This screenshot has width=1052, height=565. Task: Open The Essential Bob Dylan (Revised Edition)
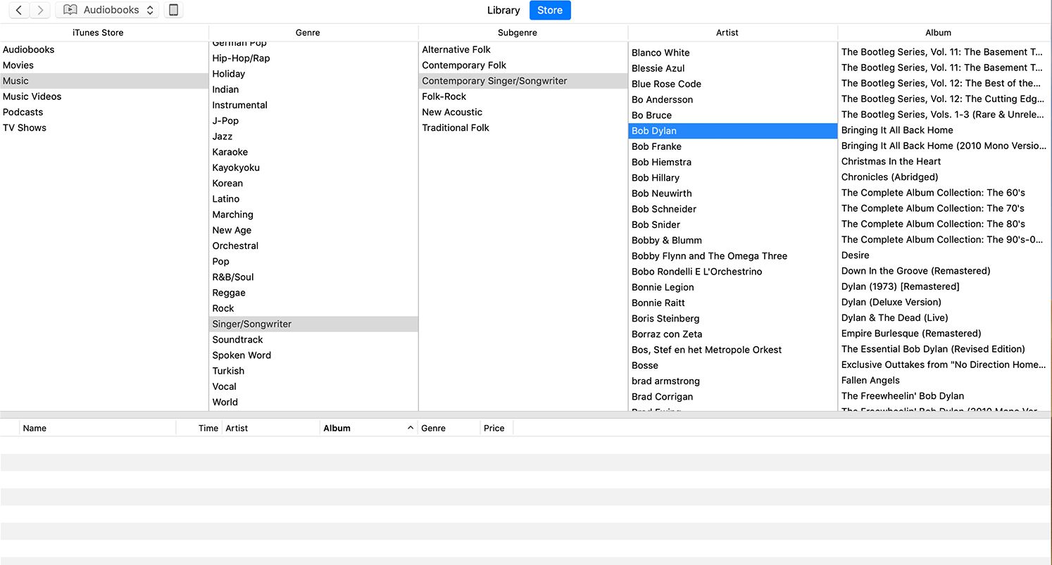(943, 349)
